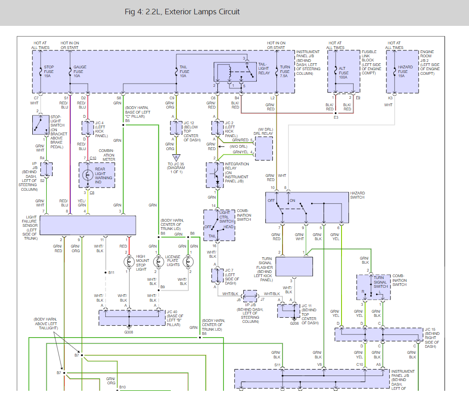469x394 pixels.
Task: Click the To J/C 35 arrow marker
Action: point(176,158)
